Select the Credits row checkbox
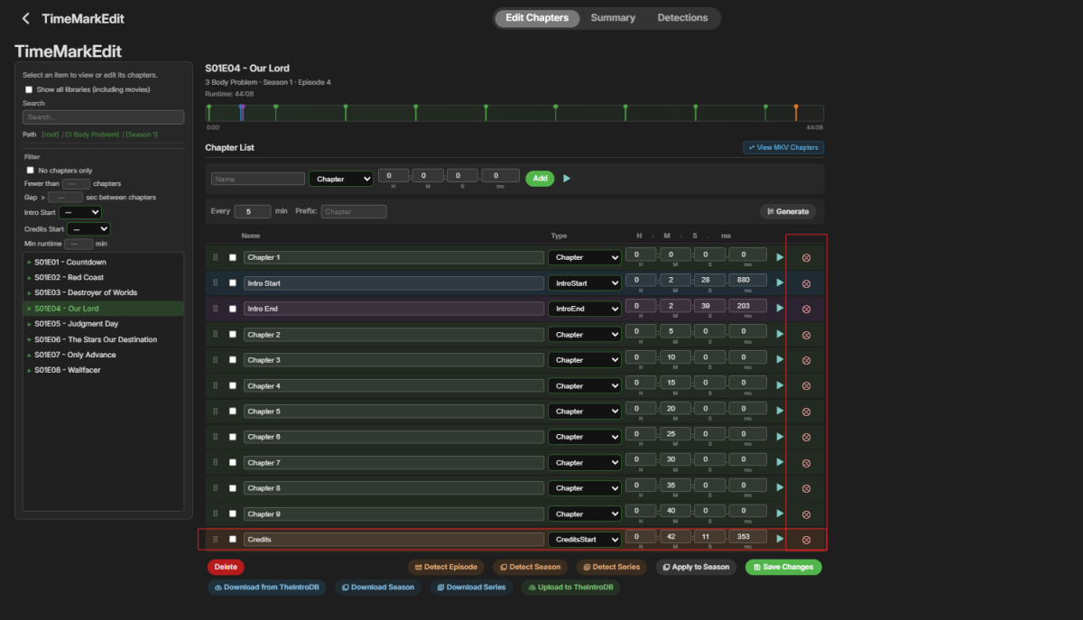 (x=233, y=539)
